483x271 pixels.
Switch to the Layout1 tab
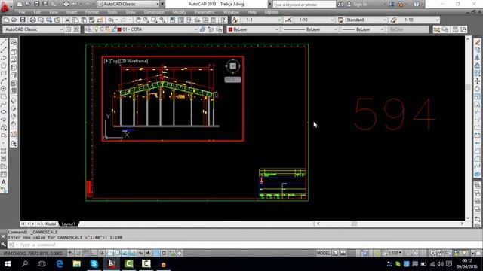(68, 224)
